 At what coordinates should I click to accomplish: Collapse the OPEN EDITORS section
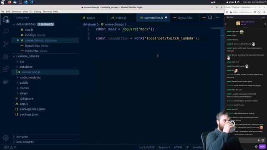[14, 24]
